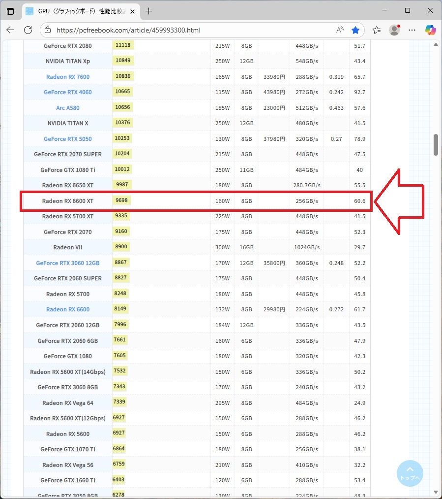
Task: Select the GeForce GTX 1070 Ti name cell
Action: 68,449
